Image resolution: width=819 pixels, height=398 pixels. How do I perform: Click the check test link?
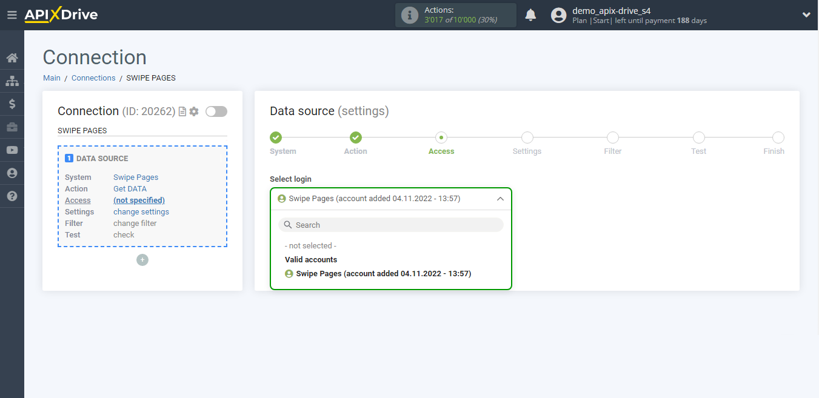tap(124, 235)
